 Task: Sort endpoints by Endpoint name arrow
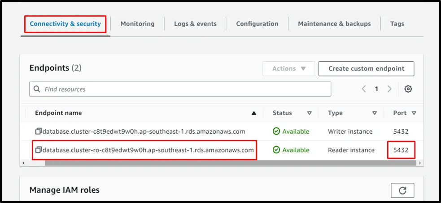click(x=254, y=113)
